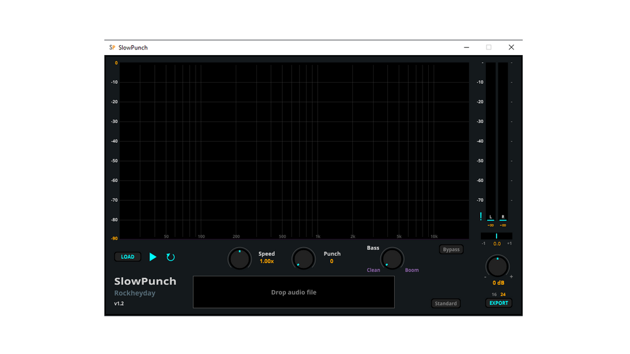The height and width of the screenshot is (354, 630).
Task: Click the balance value 0.0
Action: 497,244
